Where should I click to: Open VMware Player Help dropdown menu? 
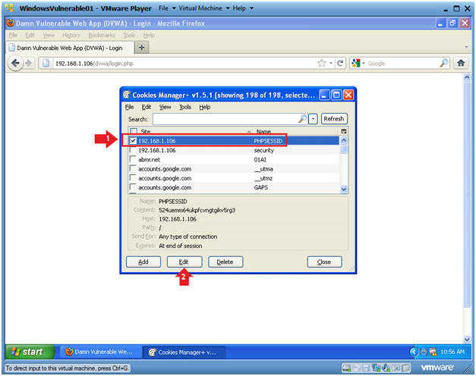(x=242, y=8)
